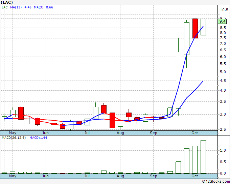The image size is (230, 184).
Task: Click the 4.49 MA(13) value
Action: coord(28,7)
